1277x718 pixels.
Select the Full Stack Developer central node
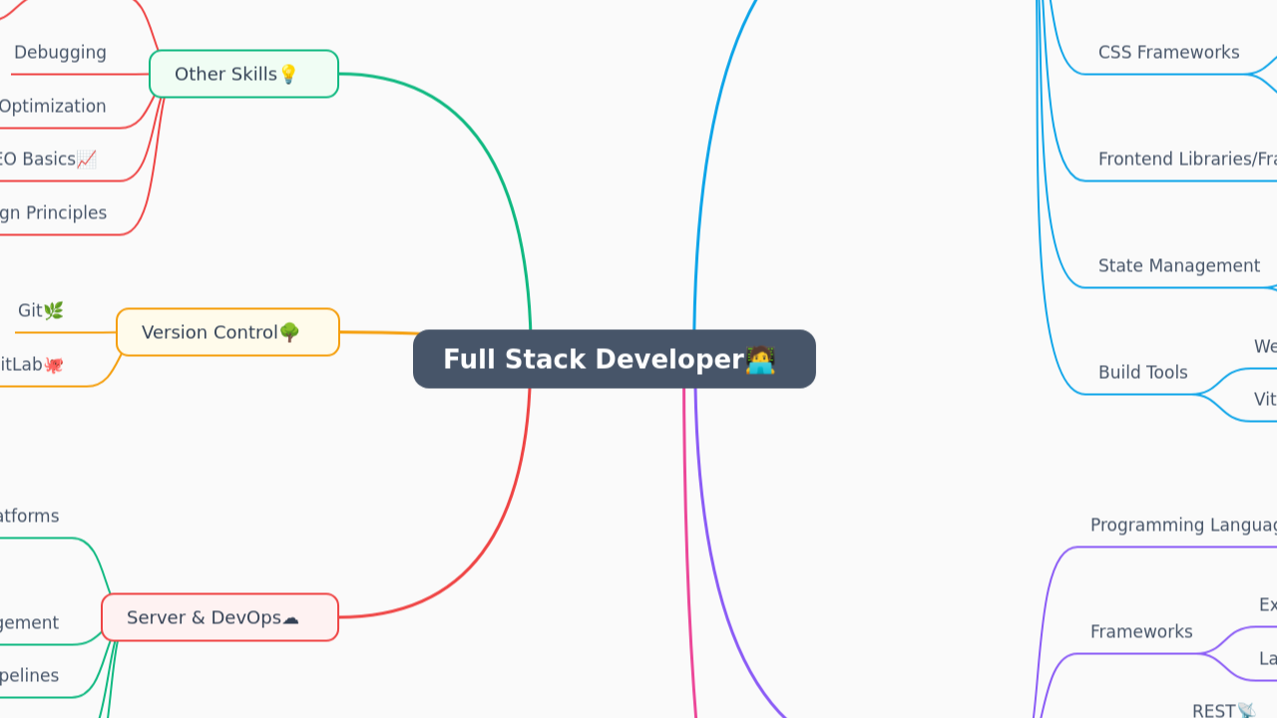click(x=615, y=359)
